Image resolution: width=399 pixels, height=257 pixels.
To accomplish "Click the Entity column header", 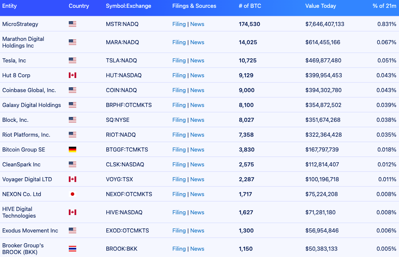I will pyautogui.click(x=10, y=6).
